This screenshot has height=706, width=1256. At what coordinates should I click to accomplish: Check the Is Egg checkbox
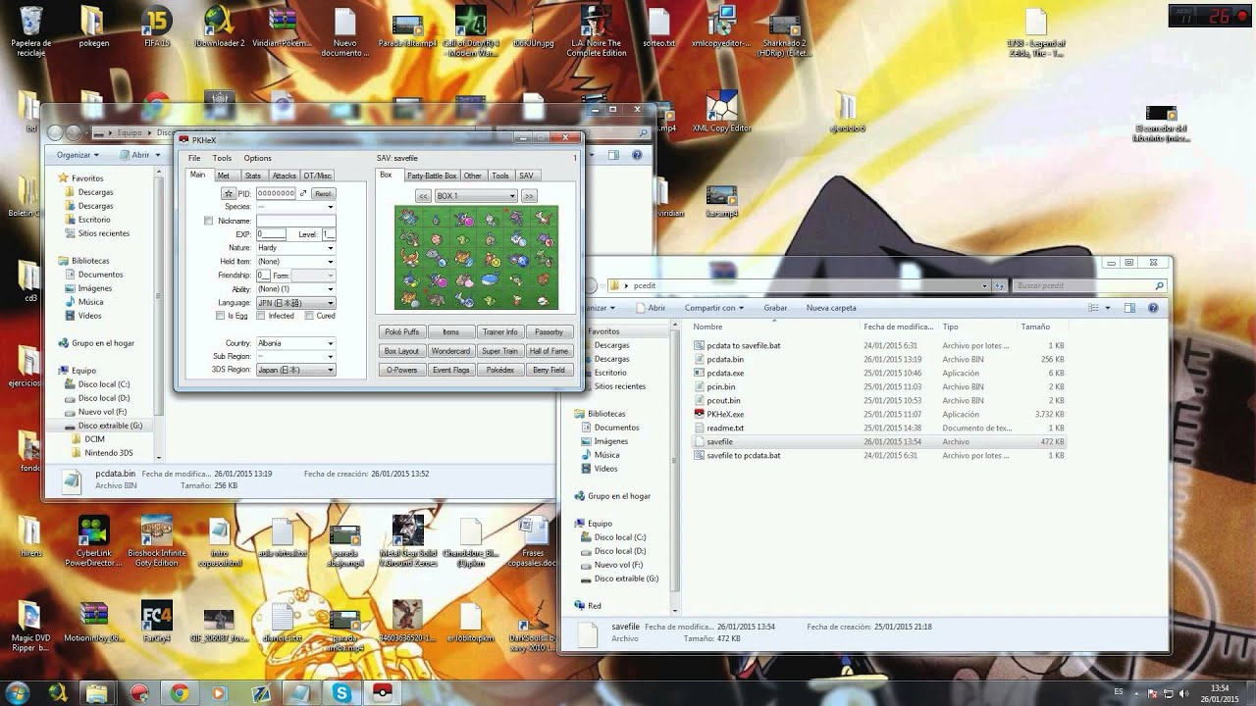[x=222, y=316]
